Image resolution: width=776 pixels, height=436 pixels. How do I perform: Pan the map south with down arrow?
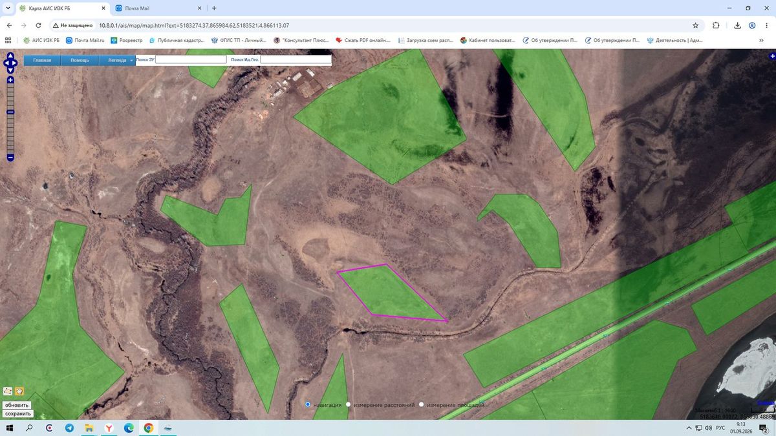(10, 70)
